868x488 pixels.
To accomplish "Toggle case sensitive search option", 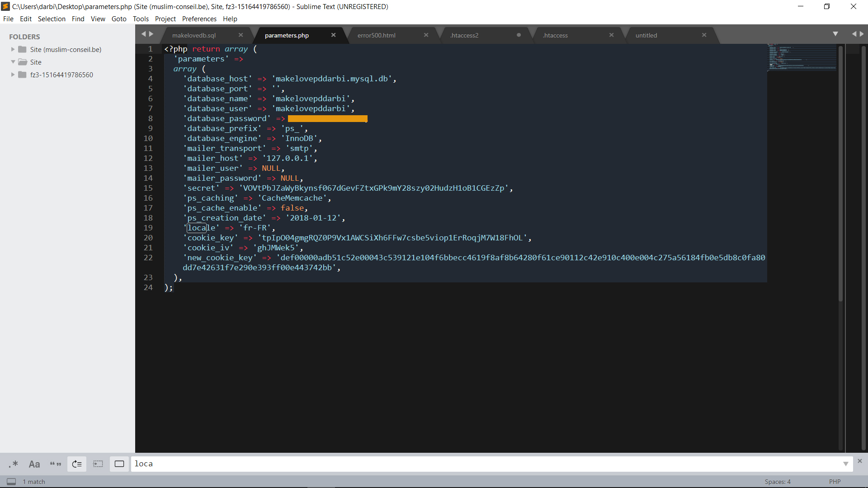I will (34, 464).
